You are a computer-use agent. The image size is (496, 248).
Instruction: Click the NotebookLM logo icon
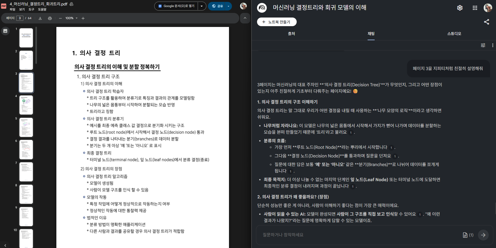click(262, 8)
